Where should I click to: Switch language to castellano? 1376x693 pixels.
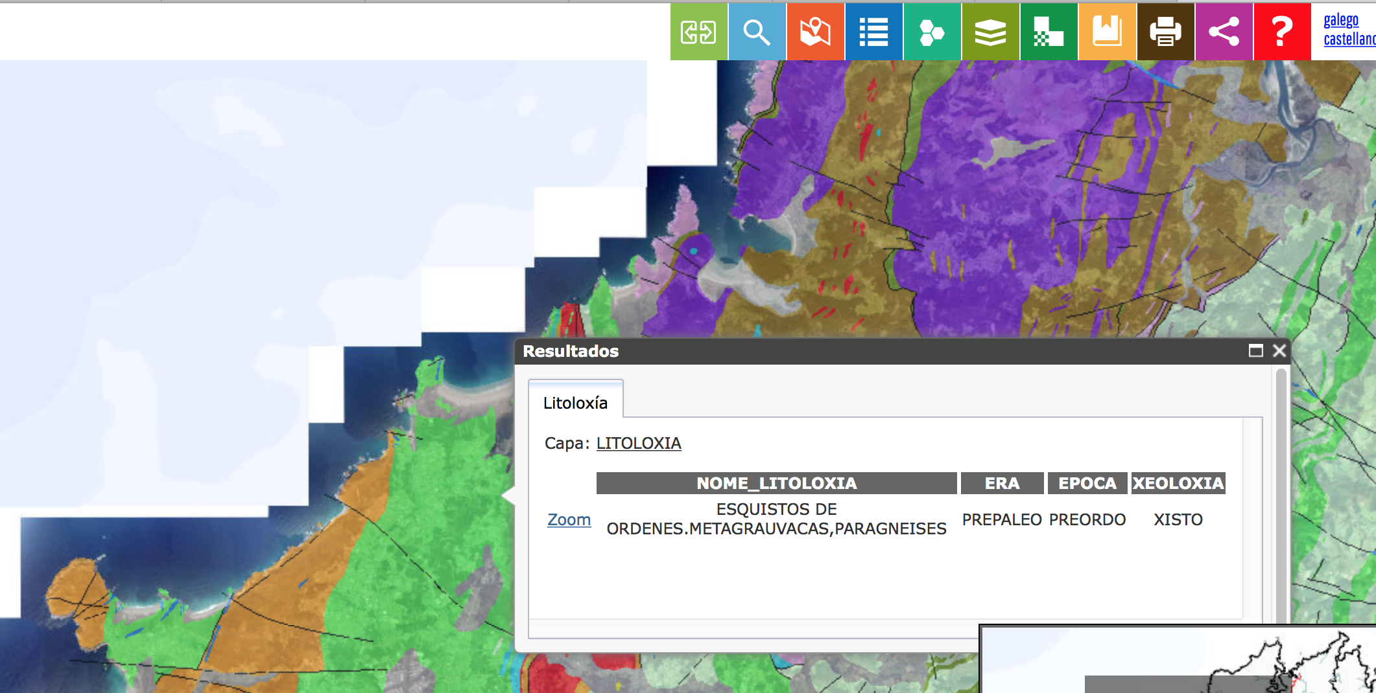[1349, 40]
